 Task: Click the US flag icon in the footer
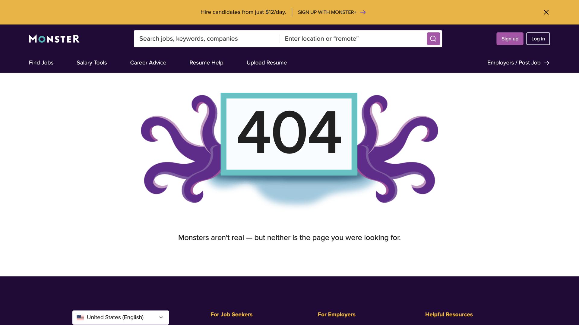(x=80, y=317)
